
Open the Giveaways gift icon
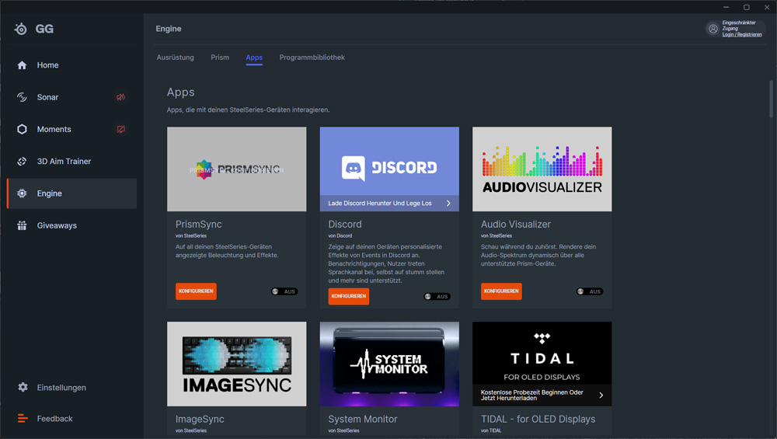(22, 225)
